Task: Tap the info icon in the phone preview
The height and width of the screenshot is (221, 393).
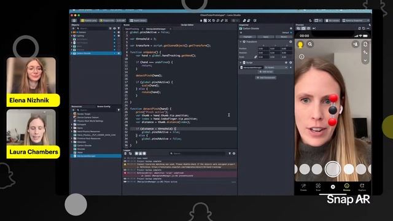Action: pos(302,57)
